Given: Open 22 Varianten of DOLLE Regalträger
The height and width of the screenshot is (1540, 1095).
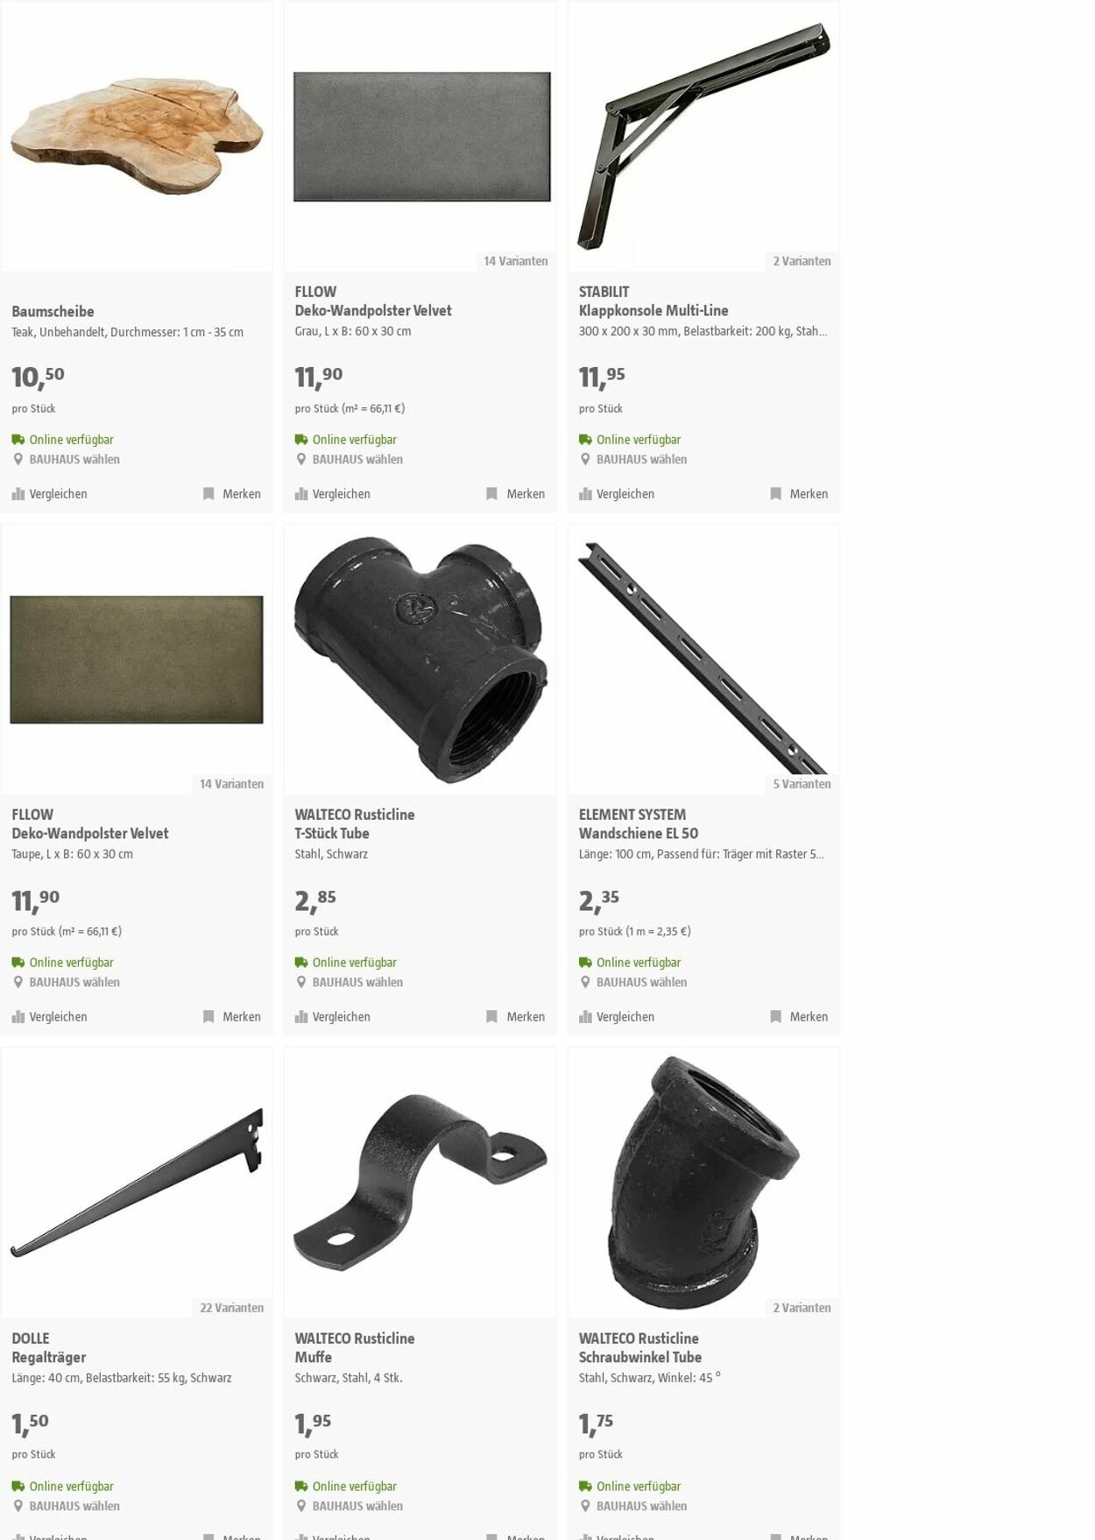Looking at the screenshot, I should point(232,1308).
